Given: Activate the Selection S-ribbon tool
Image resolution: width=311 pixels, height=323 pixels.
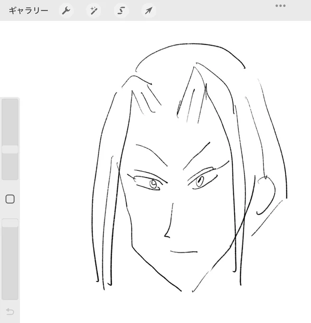Looking at the screenshot, I should 121,10.
